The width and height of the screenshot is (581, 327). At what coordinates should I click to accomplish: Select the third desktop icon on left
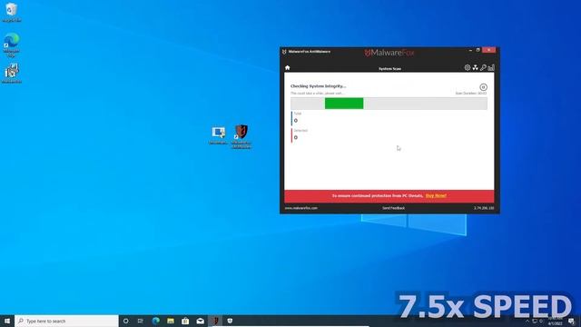(12, 73)
